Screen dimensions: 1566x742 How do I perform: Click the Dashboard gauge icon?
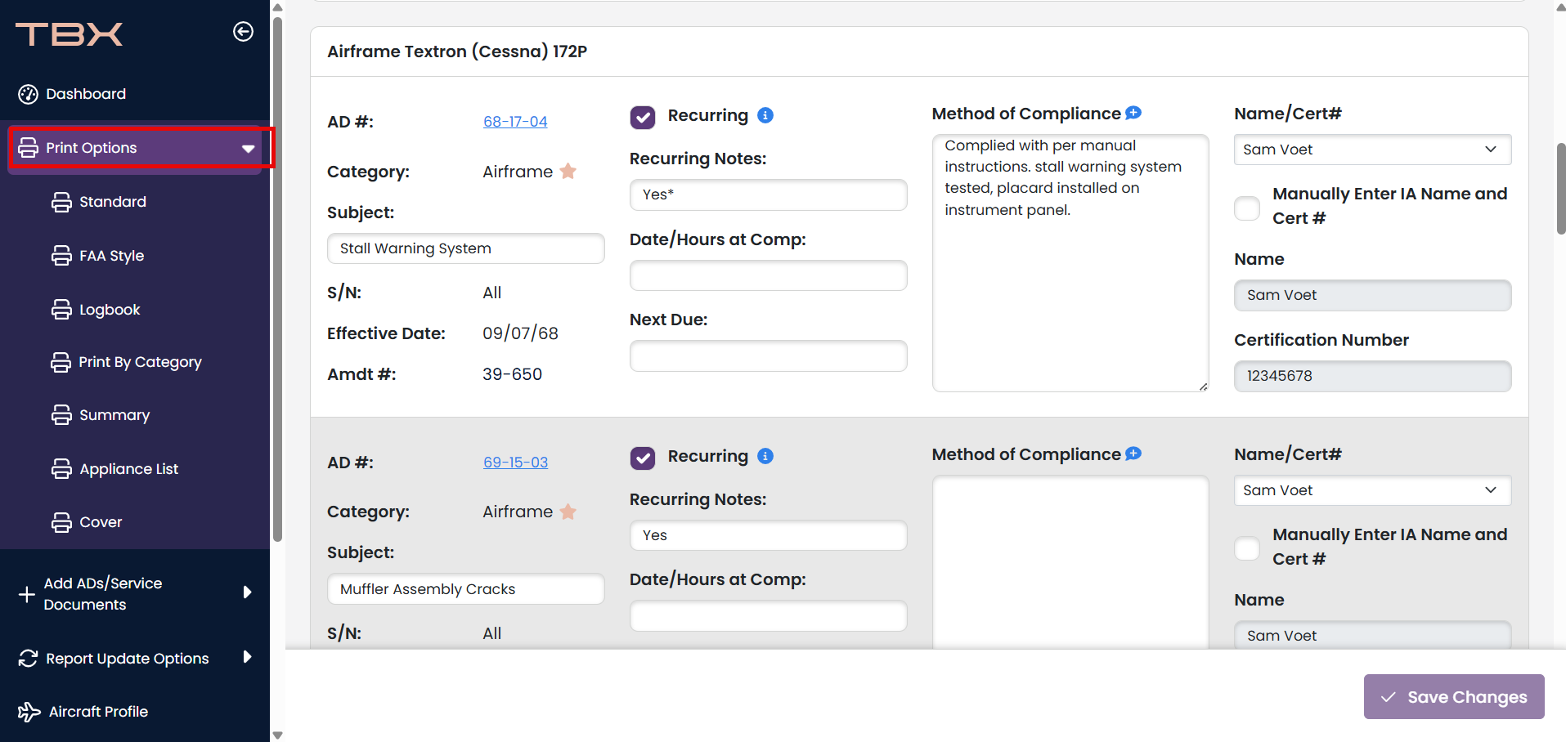point(29,94)
